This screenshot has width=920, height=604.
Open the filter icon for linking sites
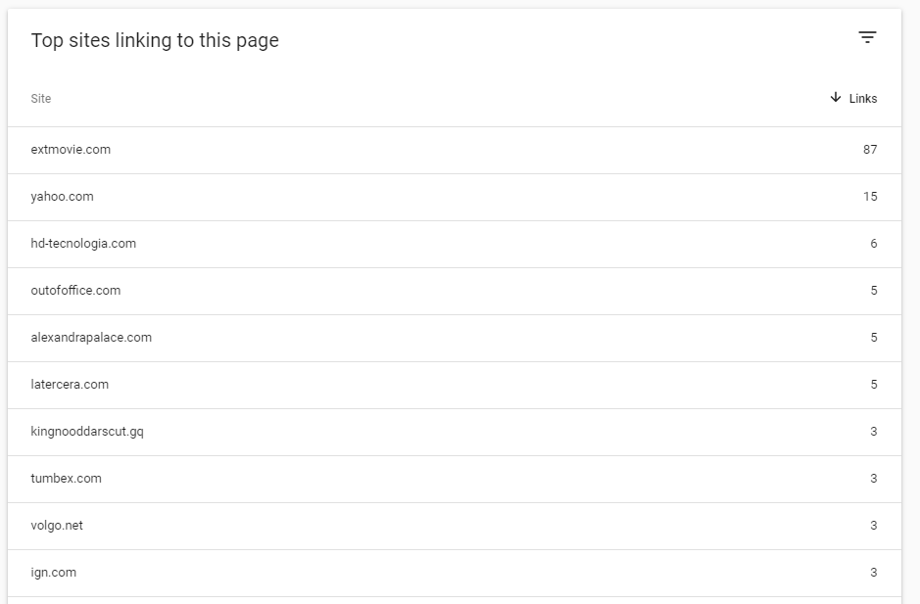[x=867, y=37]
